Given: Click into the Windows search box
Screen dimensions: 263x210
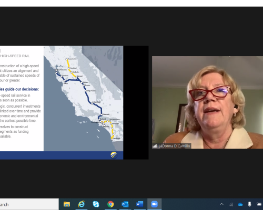Looking at the screenshot, I should pos(29,204).
